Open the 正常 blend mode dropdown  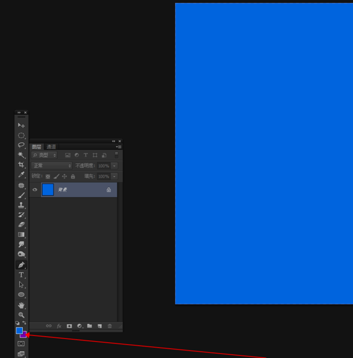pyautogui.click(x=52, y=166)
